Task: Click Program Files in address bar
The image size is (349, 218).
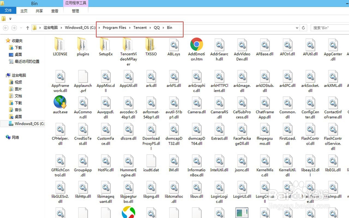Action: point(114,28)
